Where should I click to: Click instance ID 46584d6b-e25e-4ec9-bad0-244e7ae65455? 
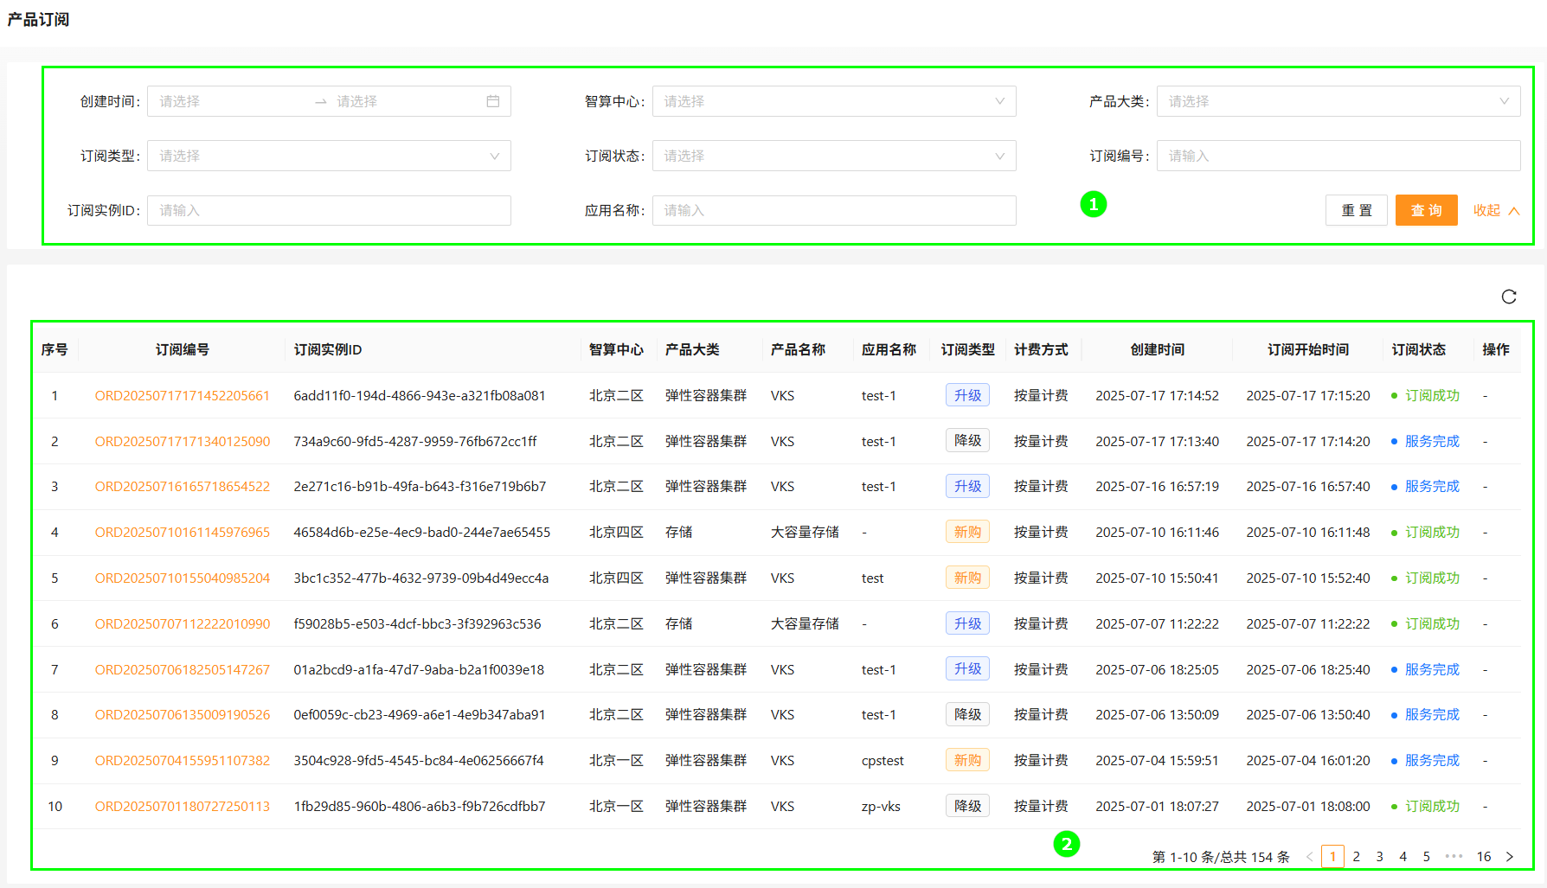pos(422,532)
